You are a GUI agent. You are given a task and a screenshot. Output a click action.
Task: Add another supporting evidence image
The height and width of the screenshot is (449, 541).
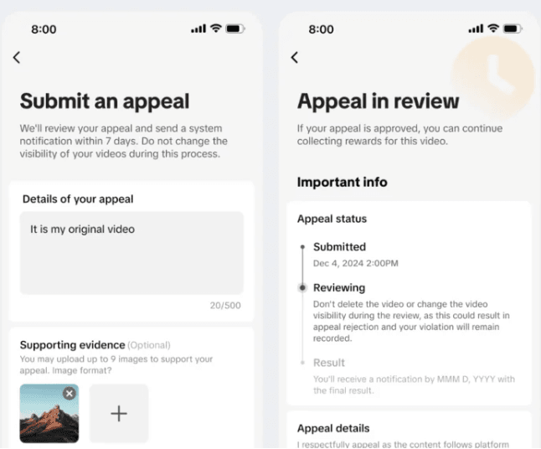(x=119, y=414)
